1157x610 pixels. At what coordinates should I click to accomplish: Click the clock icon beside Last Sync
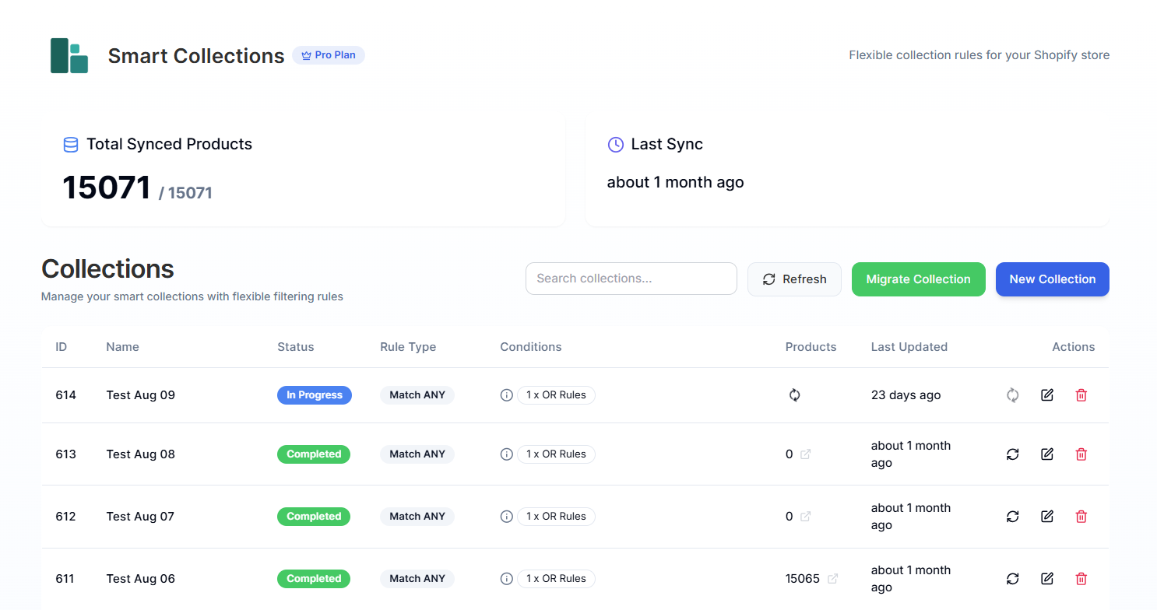(x=615, y=145)
